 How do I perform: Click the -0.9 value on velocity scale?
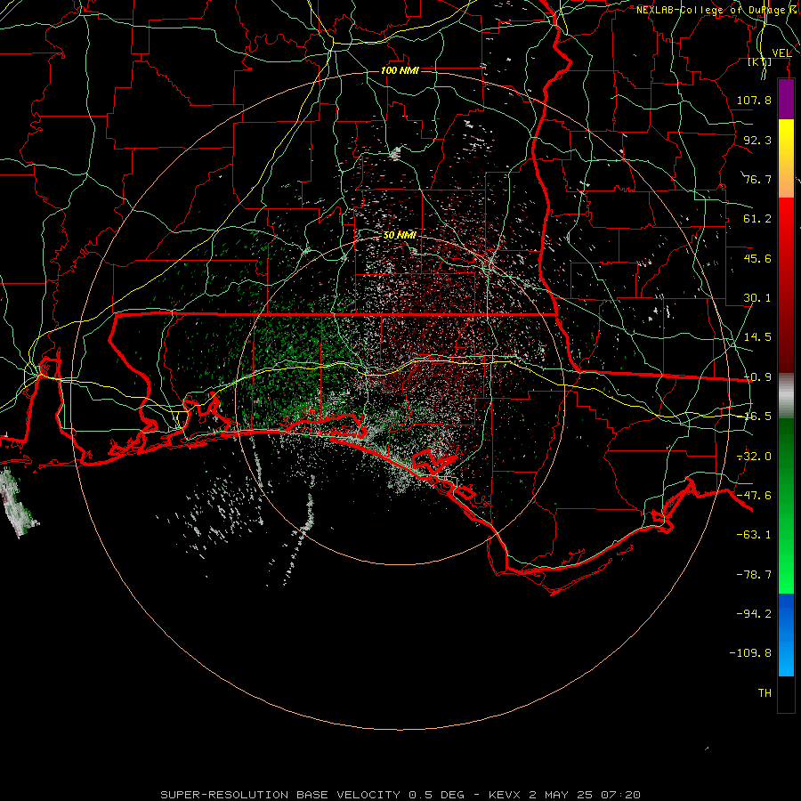click(757, 377)
